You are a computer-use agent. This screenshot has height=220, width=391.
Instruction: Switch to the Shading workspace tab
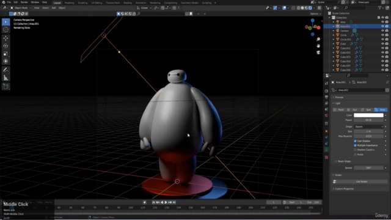[x=128, y=2]
